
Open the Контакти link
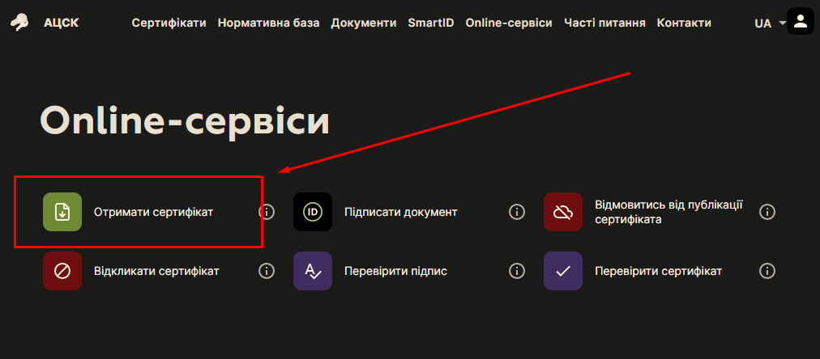click(x=684, y=23)
